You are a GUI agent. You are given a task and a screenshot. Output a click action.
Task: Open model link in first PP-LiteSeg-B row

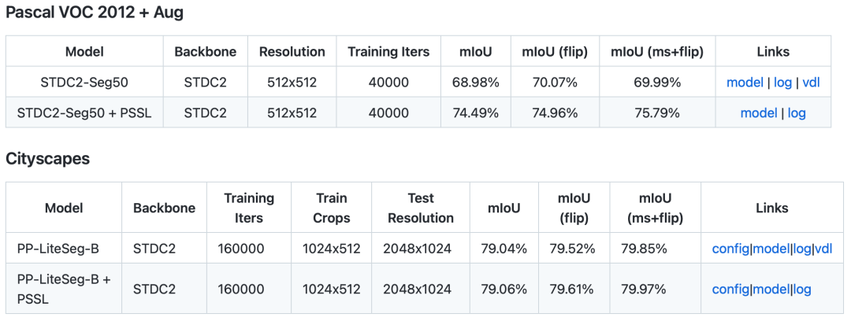click(771, 249)
